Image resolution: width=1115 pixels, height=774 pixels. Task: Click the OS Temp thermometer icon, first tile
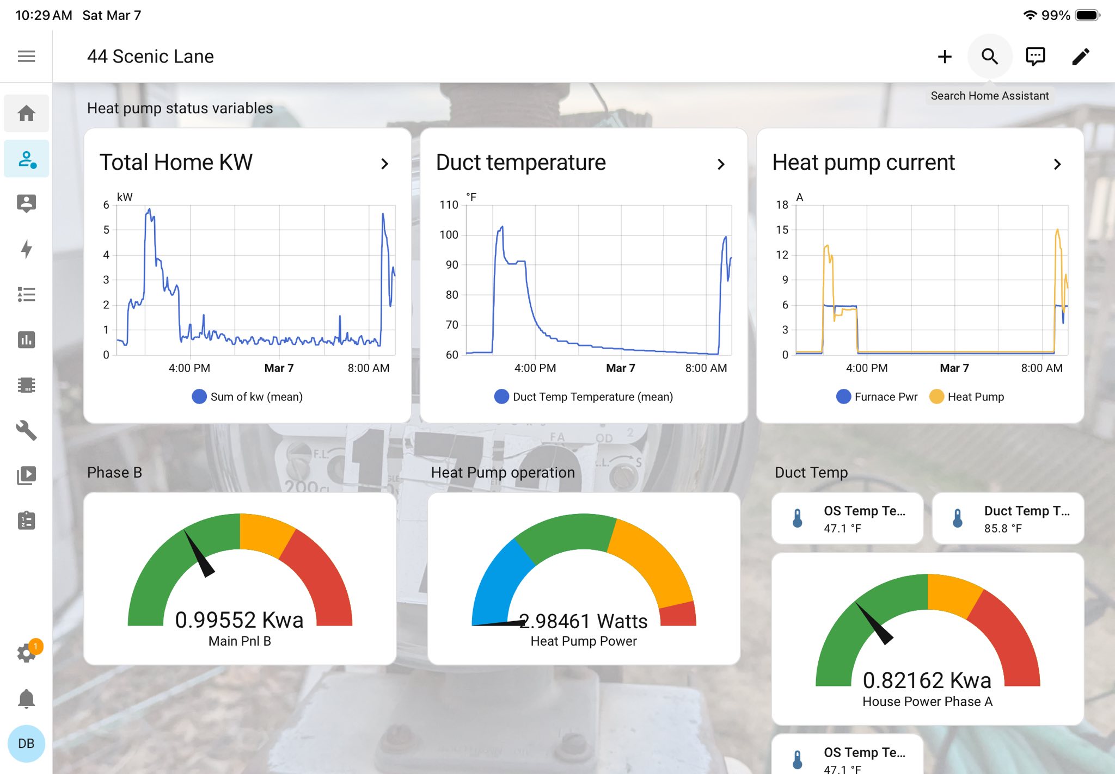coord(798,518)
